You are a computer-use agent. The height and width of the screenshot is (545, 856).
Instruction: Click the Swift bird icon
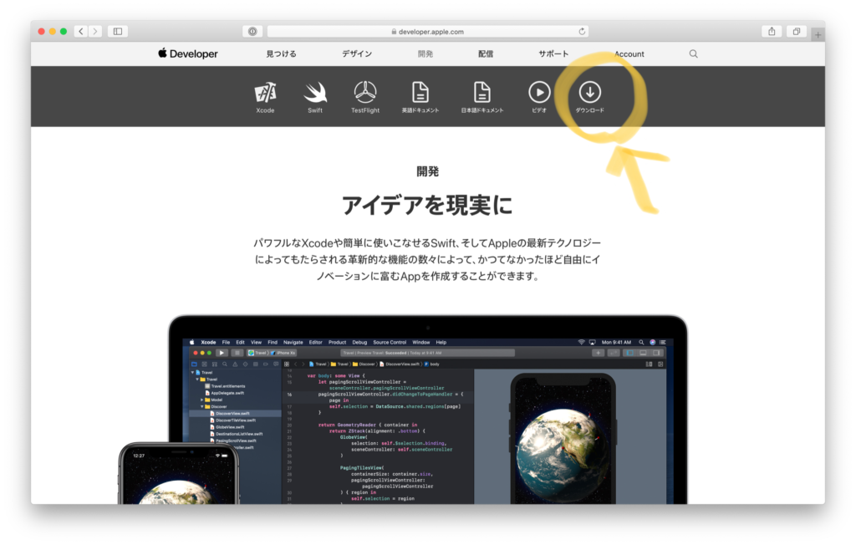click(x=315, y=93)
